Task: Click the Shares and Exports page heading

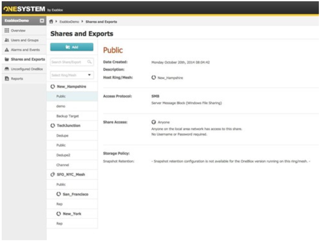Action: [x=82, y=34]
